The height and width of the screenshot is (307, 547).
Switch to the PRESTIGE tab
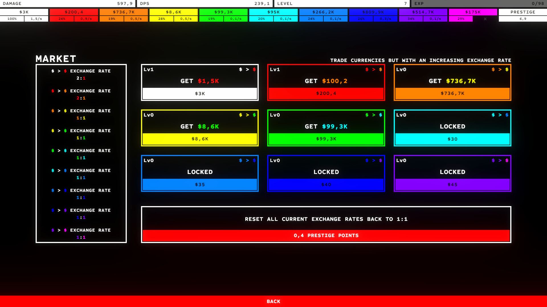[523, 12]
